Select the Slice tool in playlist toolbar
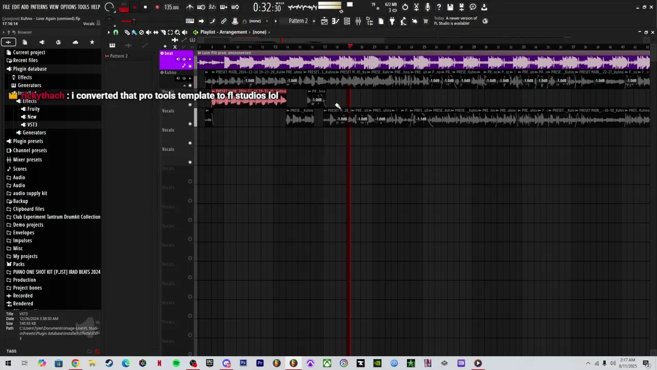Screen dimensions: 657x370 [163, 32]
